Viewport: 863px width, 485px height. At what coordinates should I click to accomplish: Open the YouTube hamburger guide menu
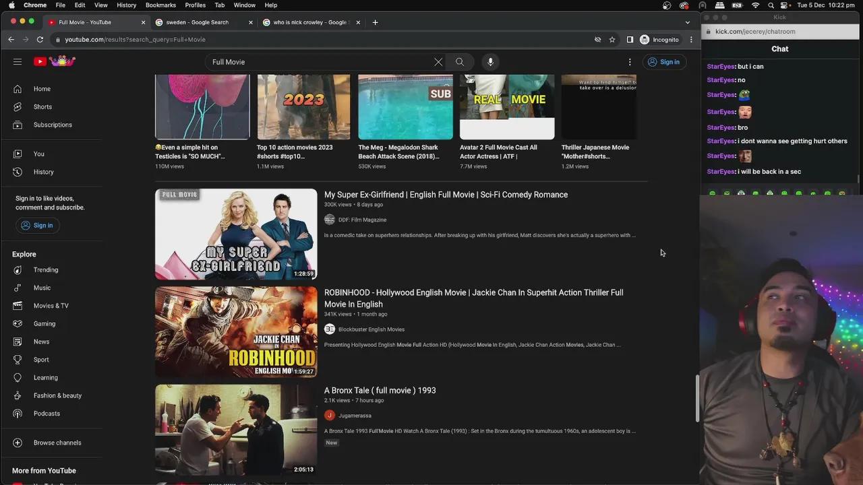pyautogui.click(x=18, y=62)
